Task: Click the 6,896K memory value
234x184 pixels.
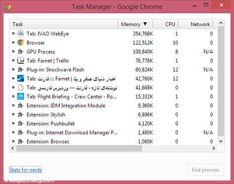Action: (146, 115)
